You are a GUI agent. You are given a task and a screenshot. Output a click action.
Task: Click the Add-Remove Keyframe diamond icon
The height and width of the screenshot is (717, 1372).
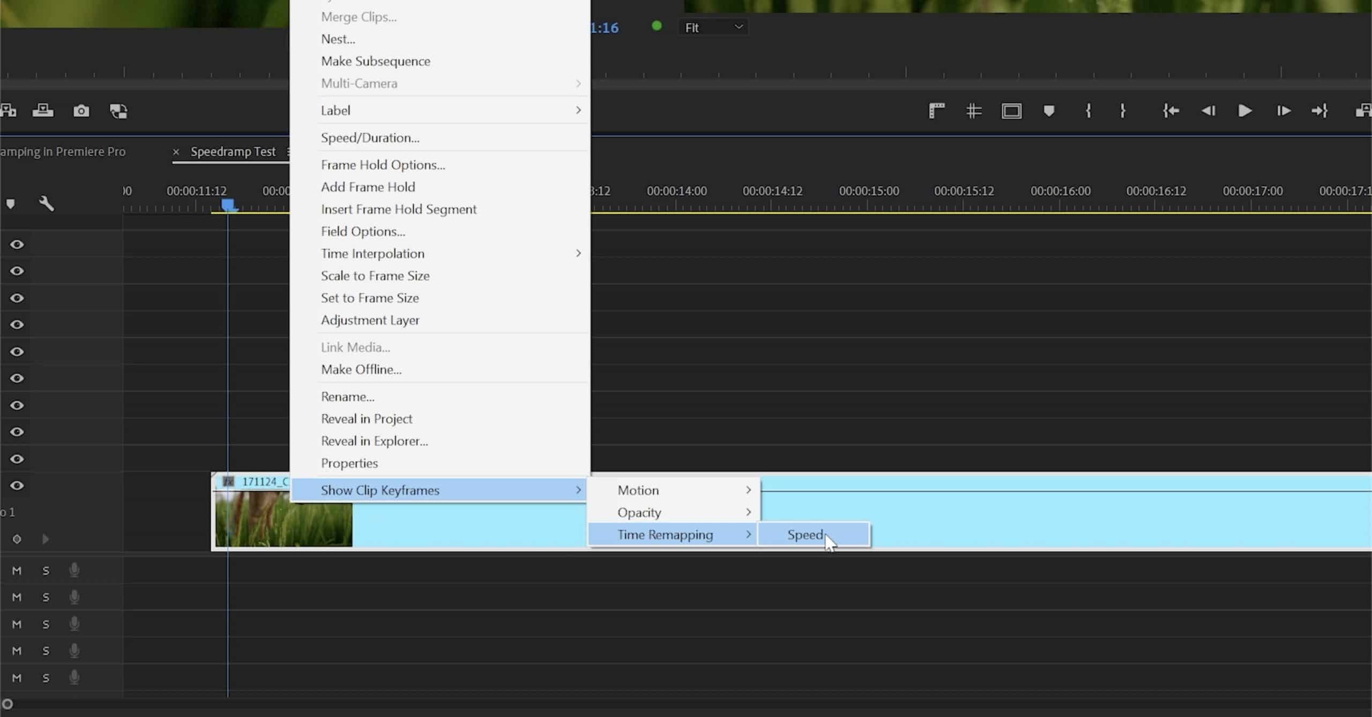[x=17, y=539]
